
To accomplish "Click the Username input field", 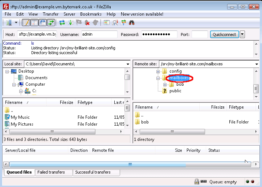I will point(99,34).
